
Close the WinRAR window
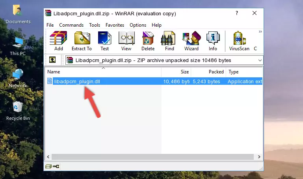[x=255, y=13]
